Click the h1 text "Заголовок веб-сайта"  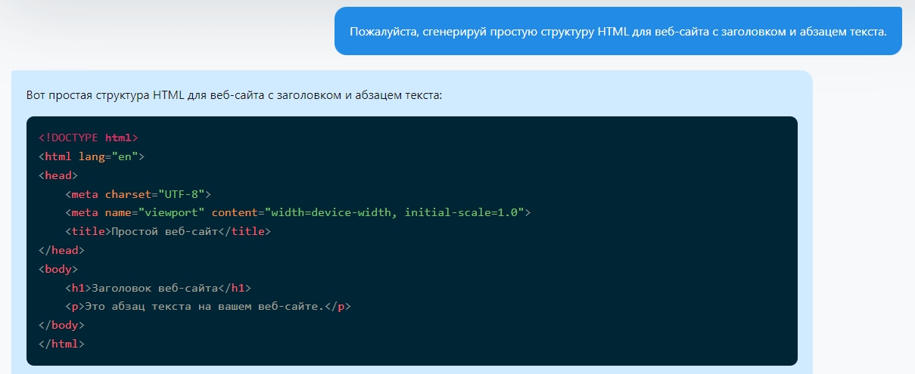154,287
